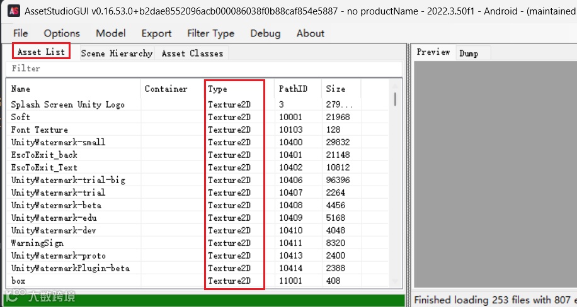Open the Options menu
Image resolution: width=577 pixels, height=307 pixels.
tap(62, 33)
